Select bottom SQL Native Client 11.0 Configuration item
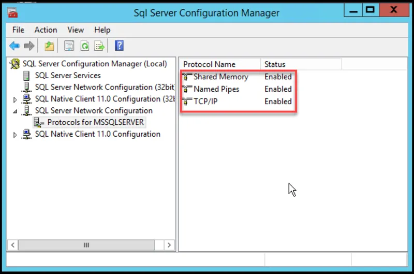 coord(98,134)
